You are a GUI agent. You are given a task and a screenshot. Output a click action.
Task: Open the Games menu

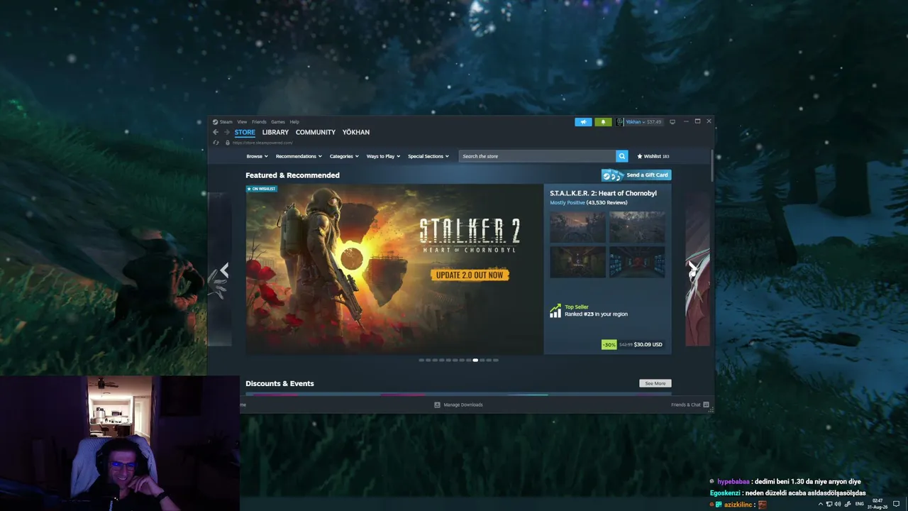point(278,121)
